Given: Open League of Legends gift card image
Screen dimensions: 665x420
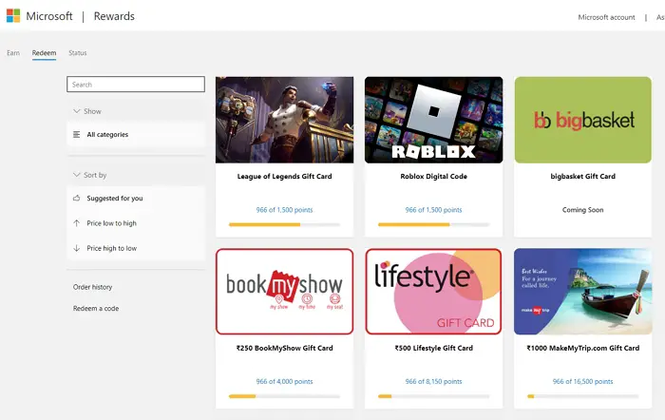Looking at the screenshot, I should (285, 120).
